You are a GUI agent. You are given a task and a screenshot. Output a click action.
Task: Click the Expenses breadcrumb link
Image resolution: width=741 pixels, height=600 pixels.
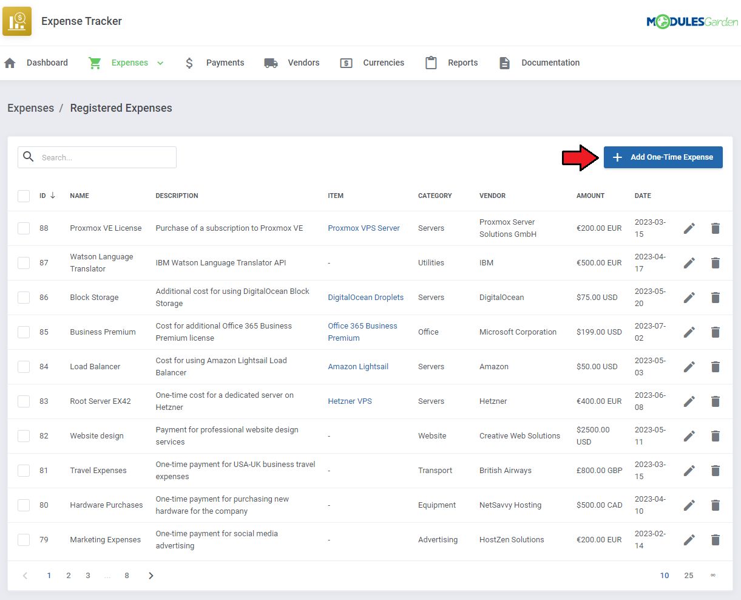pos(30,108)
